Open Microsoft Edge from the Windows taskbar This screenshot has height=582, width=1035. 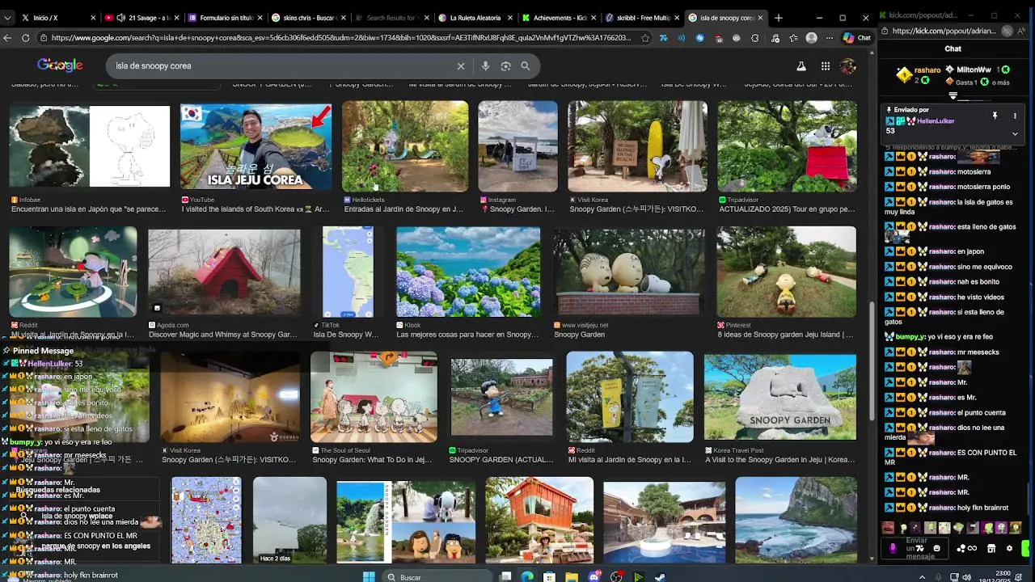527,577
